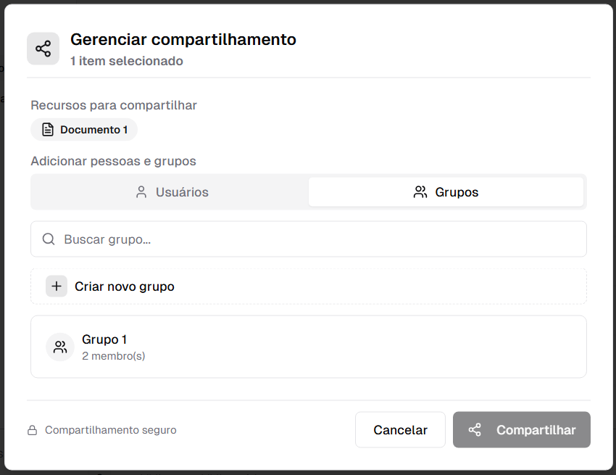
Task: Focus the Buscar grupo search field
Action: pyautogui.click(x=319, y=239)
